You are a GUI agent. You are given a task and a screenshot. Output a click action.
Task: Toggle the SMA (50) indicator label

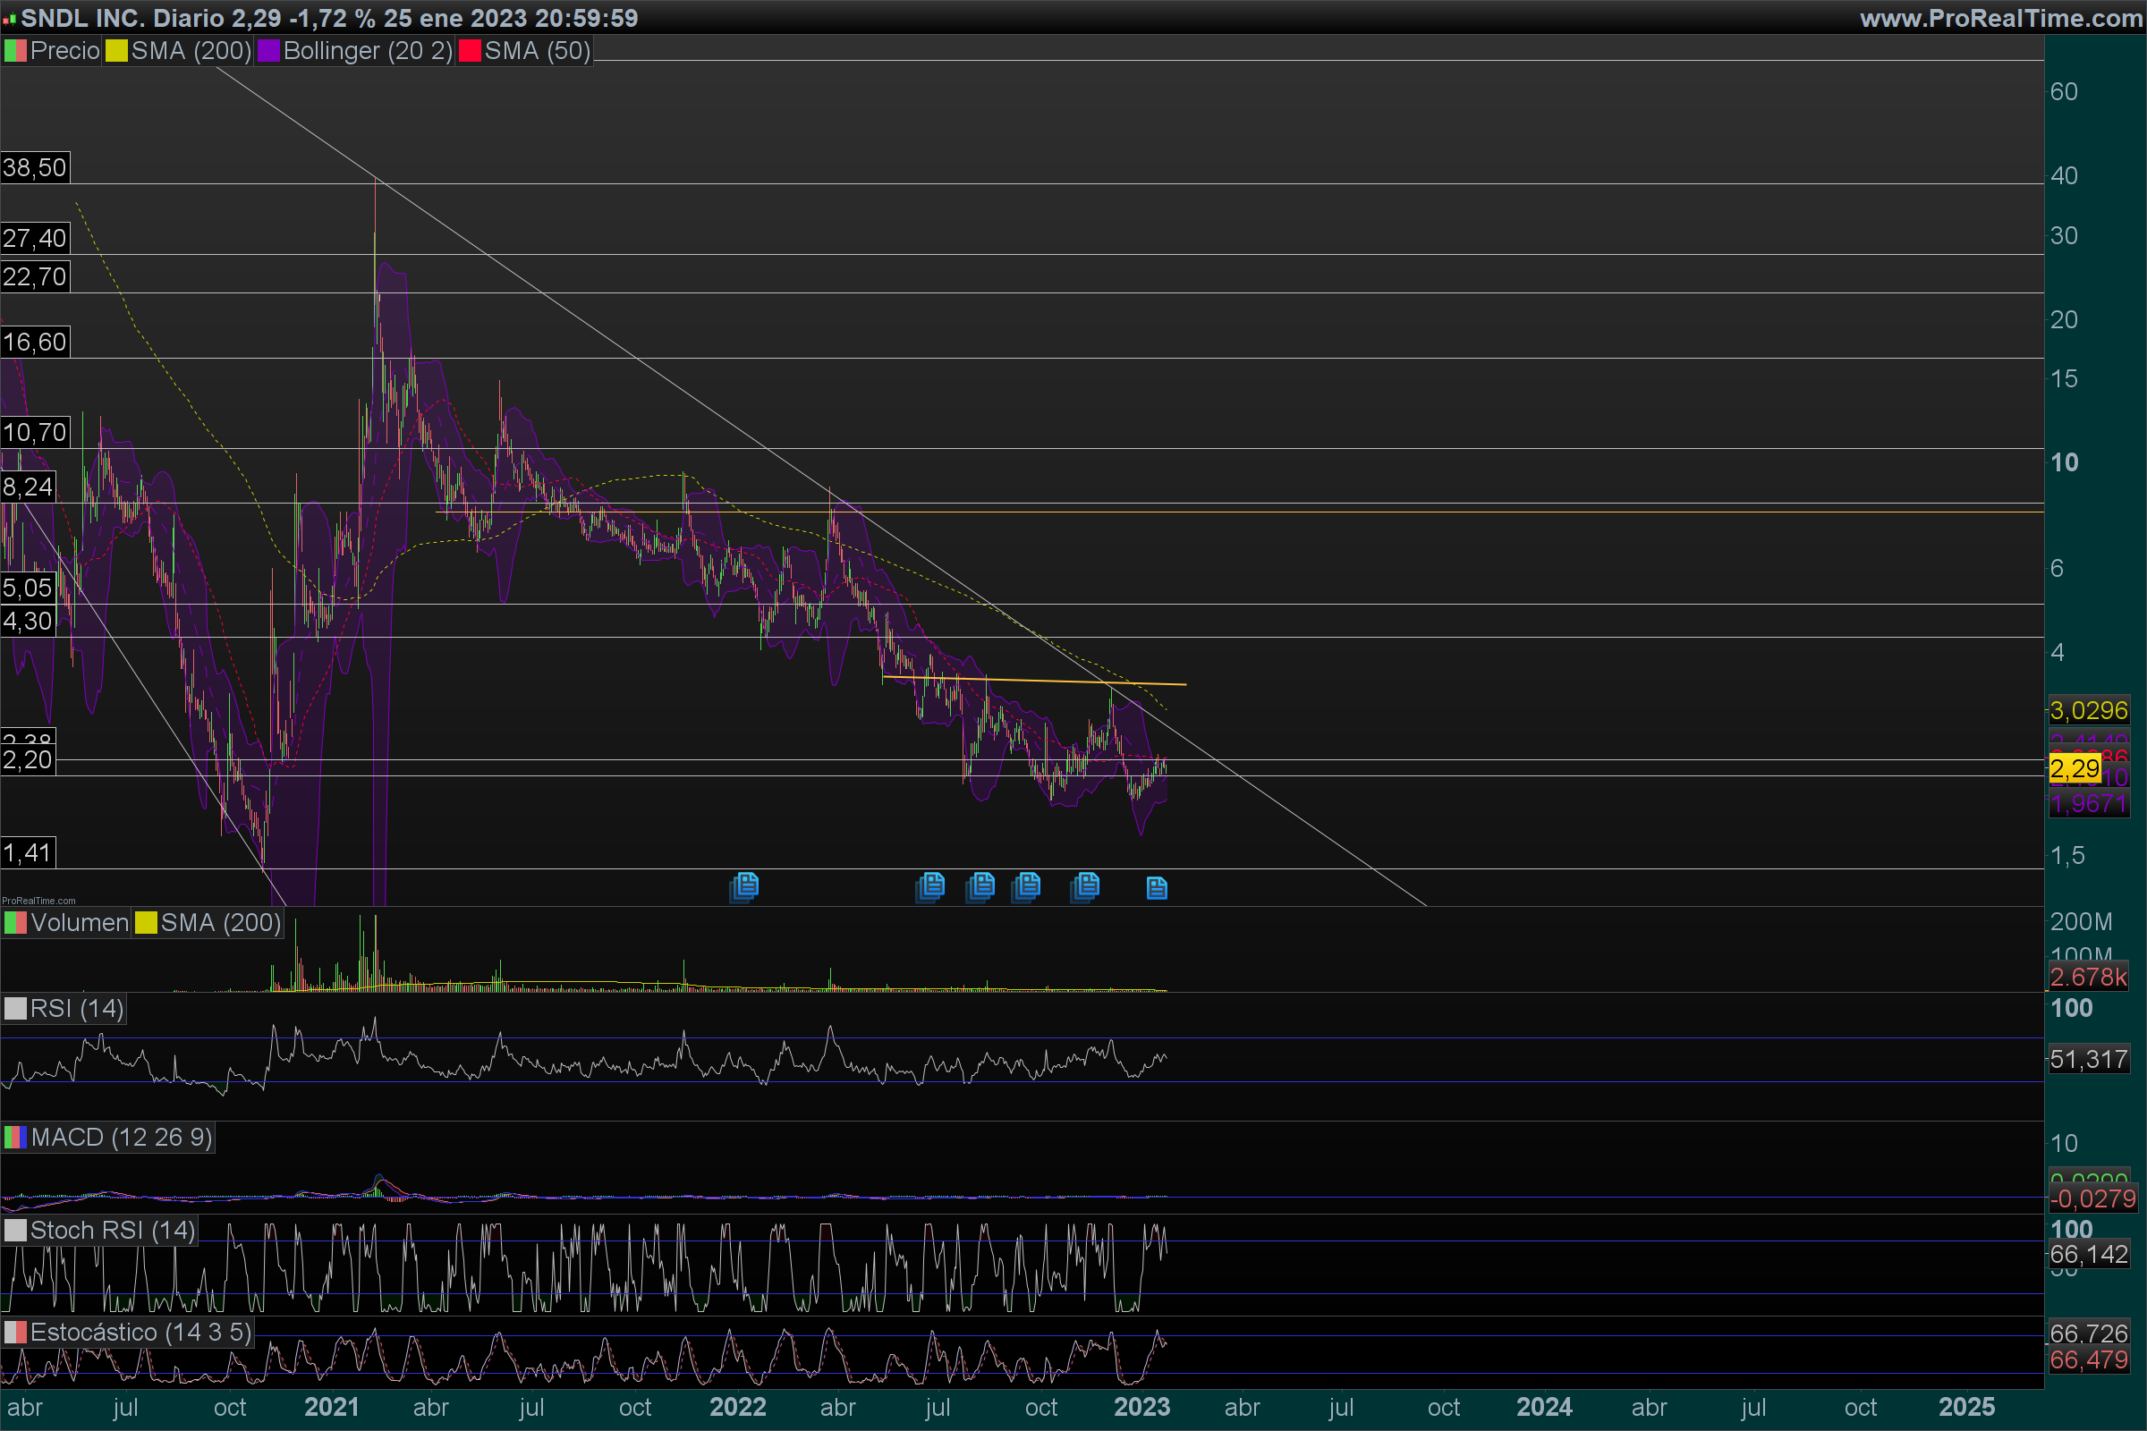click(x=537, y=51)
